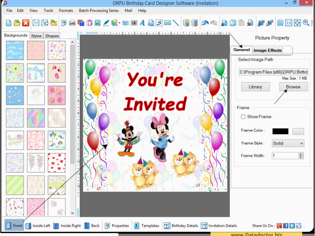The image size is (315, 236).
Task: Click the Library button
Action: [x=255, y=87]
